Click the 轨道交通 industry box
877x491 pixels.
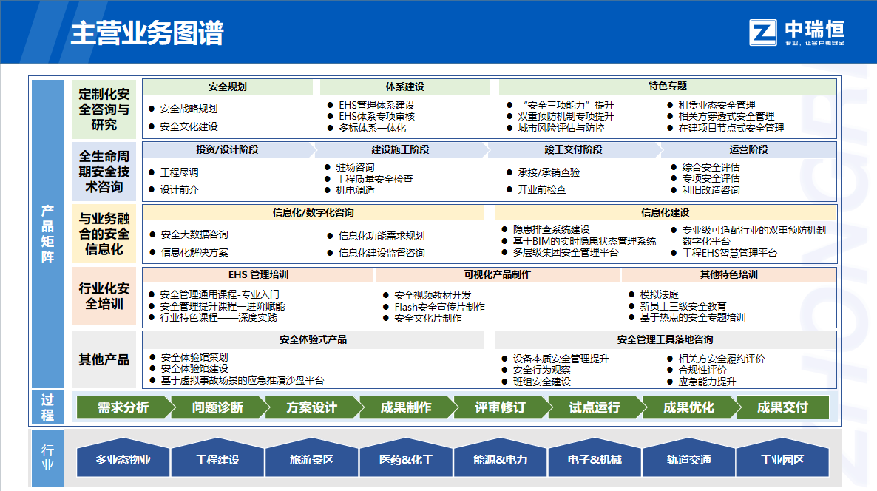tap(688, 460)
